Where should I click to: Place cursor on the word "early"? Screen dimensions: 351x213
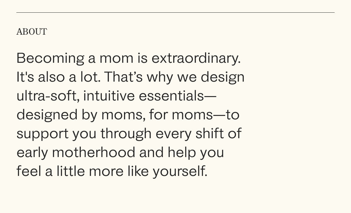point(32,153)
